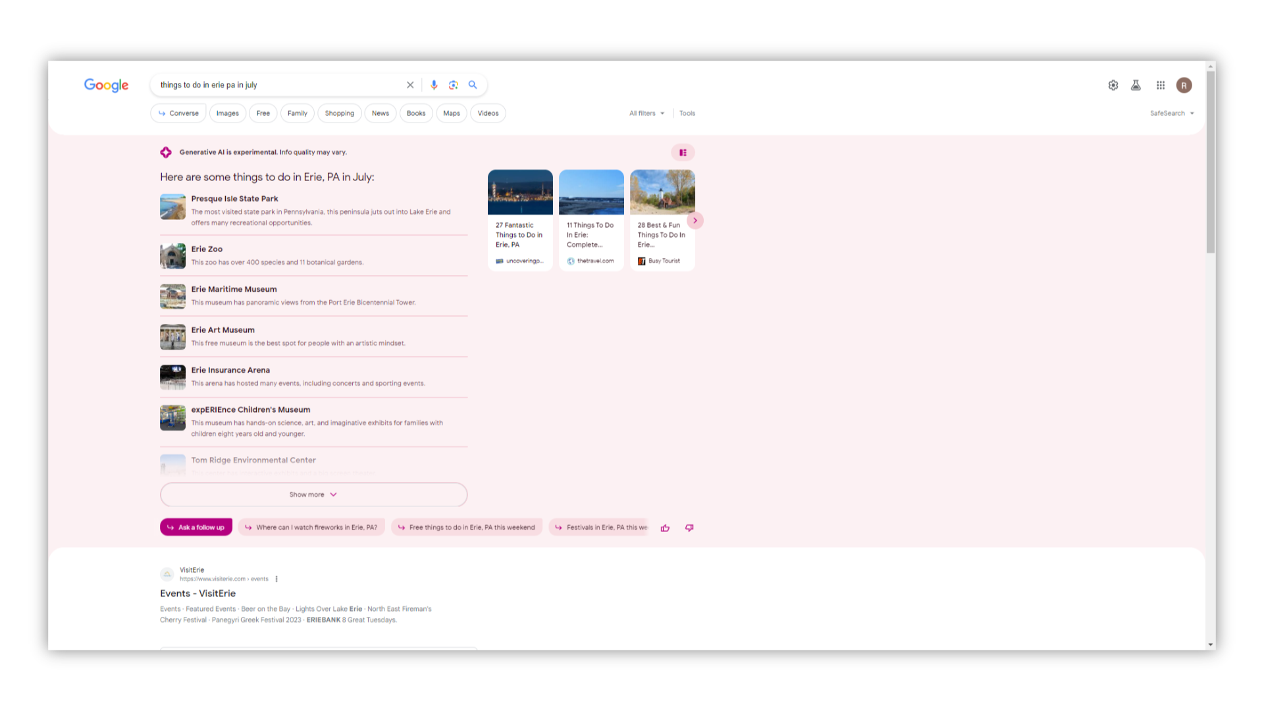Show next source cards with carousel arrow
Screen dimensions: 1264x711
[x=695, y=221]
